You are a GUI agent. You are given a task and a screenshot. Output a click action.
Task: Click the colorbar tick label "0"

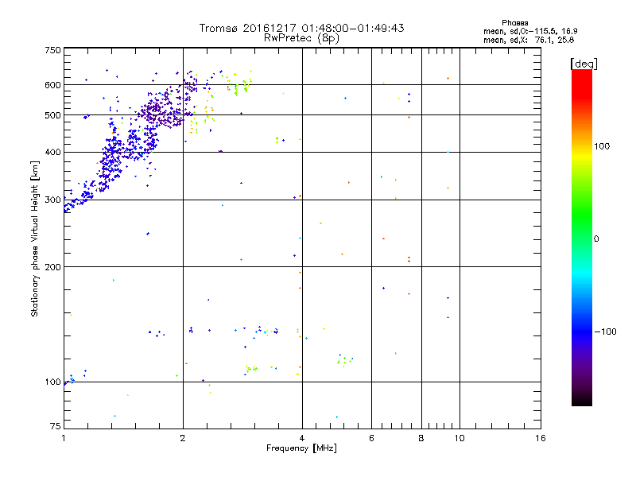tap(596, 239)
